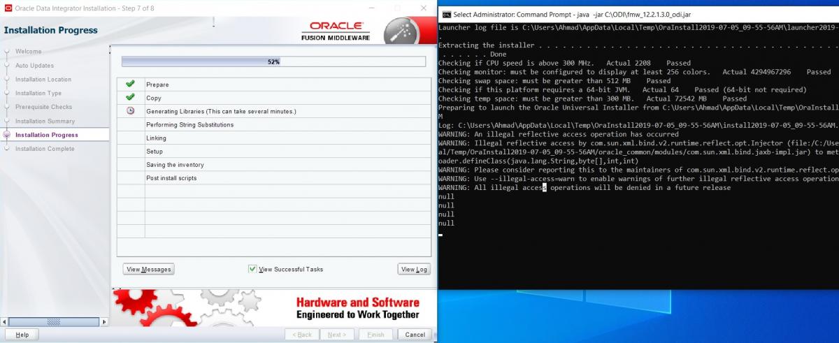Click the Help button
This screenshot has width=839, height=343.
click(x=22, y=335)
